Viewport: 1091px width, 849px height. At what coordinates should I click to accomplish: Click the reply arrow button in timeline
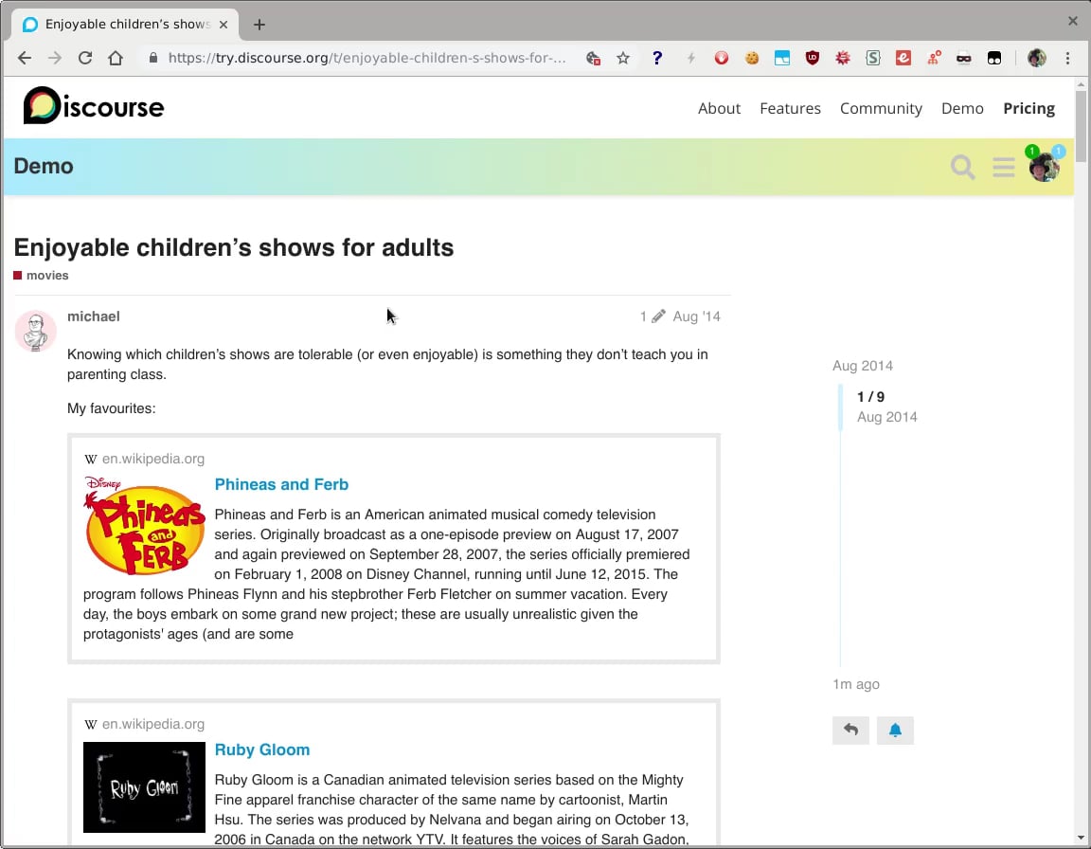tap(850, 730)
